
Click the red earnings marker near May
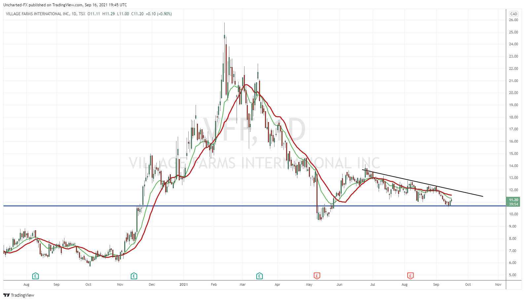pos(317,276)
